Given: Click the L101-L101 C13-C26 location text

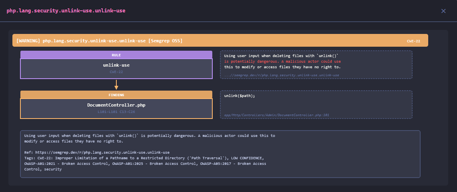Looking at the screenshot, I should tap(116, 112).
